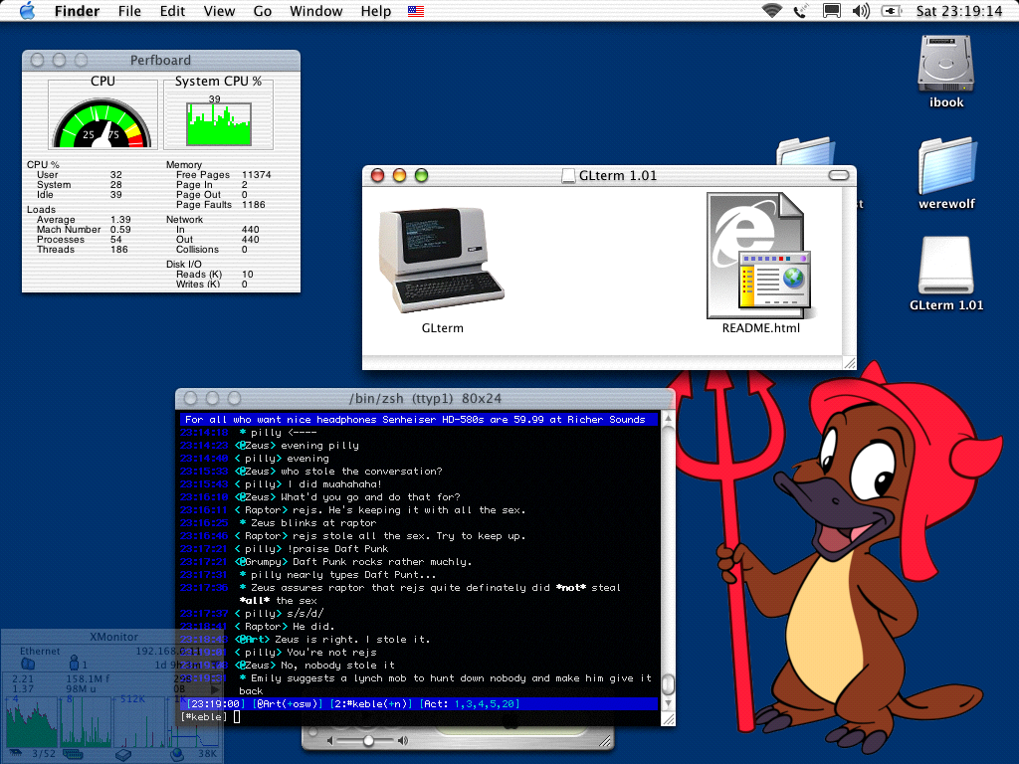Open the Finder menu
This screenshot has height=764, width=1019.
77,11
